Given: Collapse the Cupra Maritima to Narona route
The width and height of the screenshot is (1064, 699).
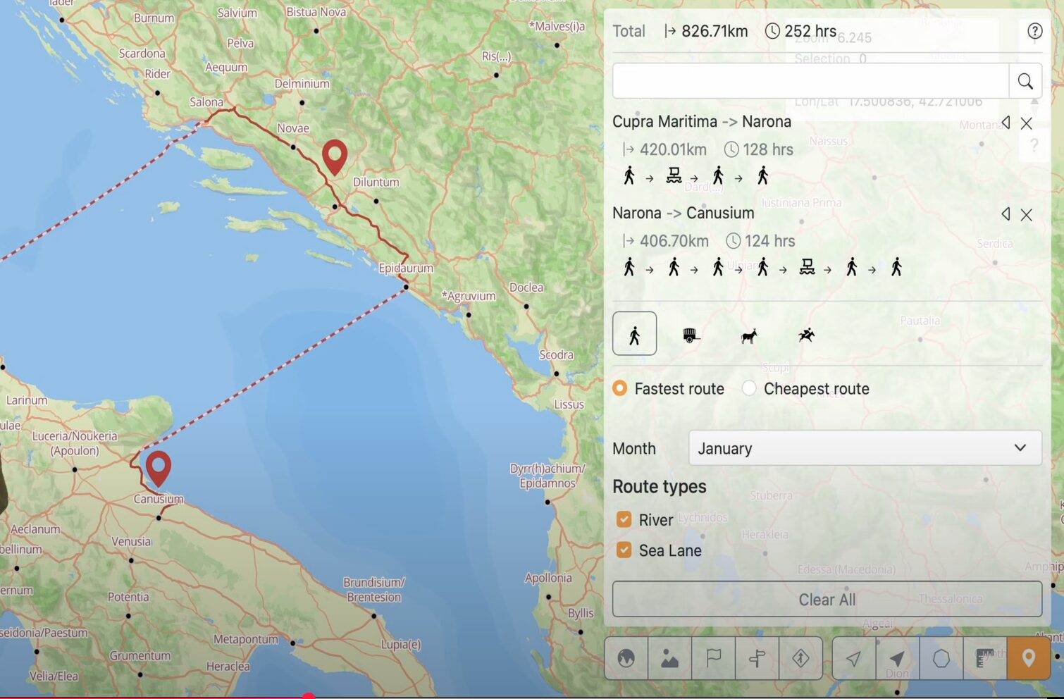Looking at the screenshot, I should [1006, 123].
